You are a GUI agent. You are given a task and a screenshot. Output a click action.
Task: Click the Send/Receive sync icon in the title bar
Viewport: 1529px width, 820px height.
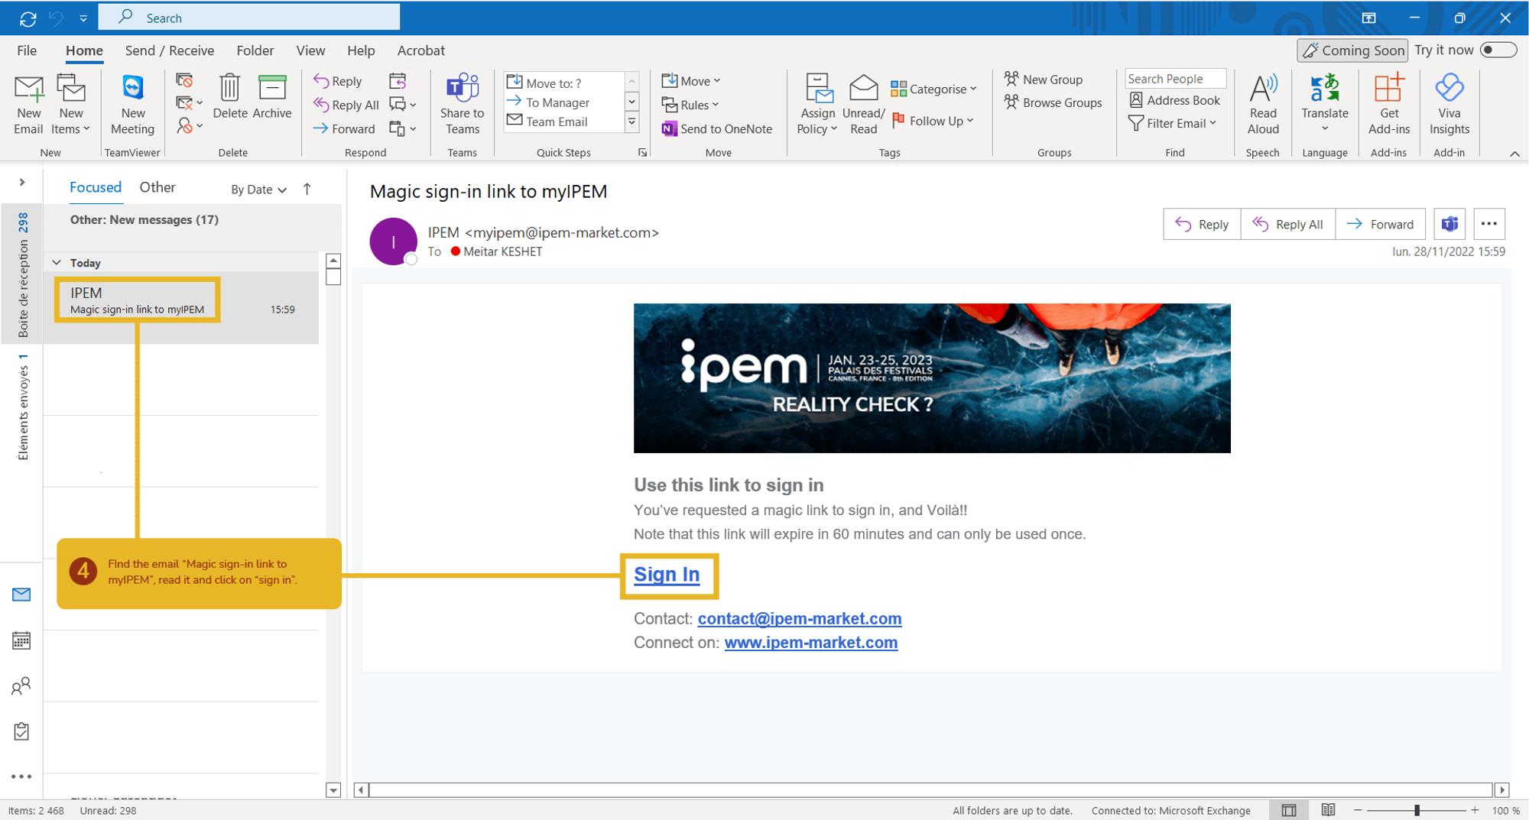pos(28,18)
